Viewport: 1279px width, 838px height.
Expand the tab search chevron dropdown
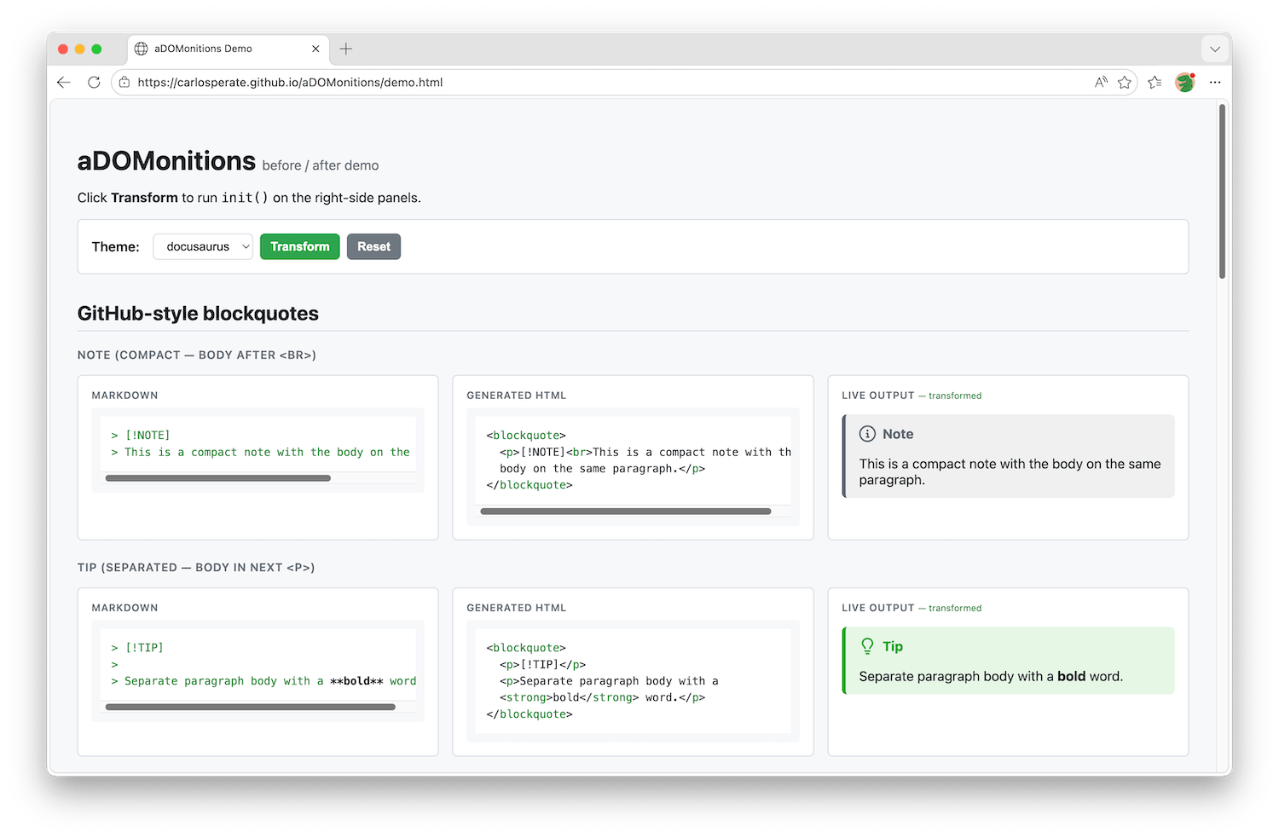[x=1215, y=49]
